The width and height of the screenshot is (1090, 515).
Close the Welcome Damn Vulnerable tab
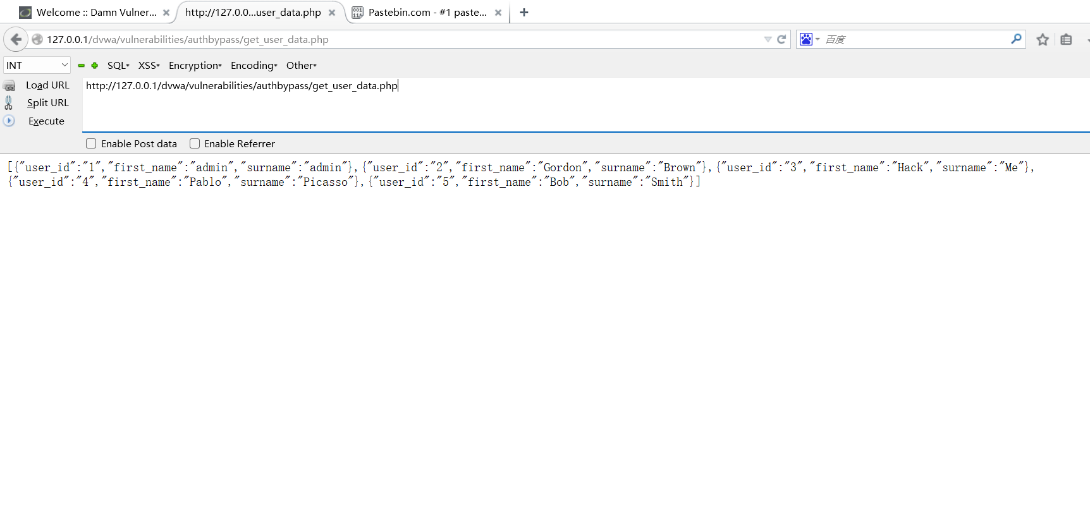(166, 13)
